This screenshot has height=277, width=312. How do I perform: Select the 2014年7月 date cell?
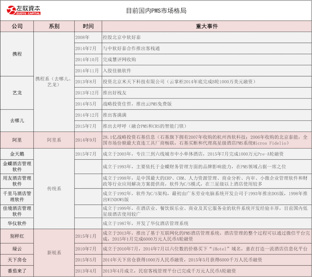pyautogui.click(x=88, y=48)
